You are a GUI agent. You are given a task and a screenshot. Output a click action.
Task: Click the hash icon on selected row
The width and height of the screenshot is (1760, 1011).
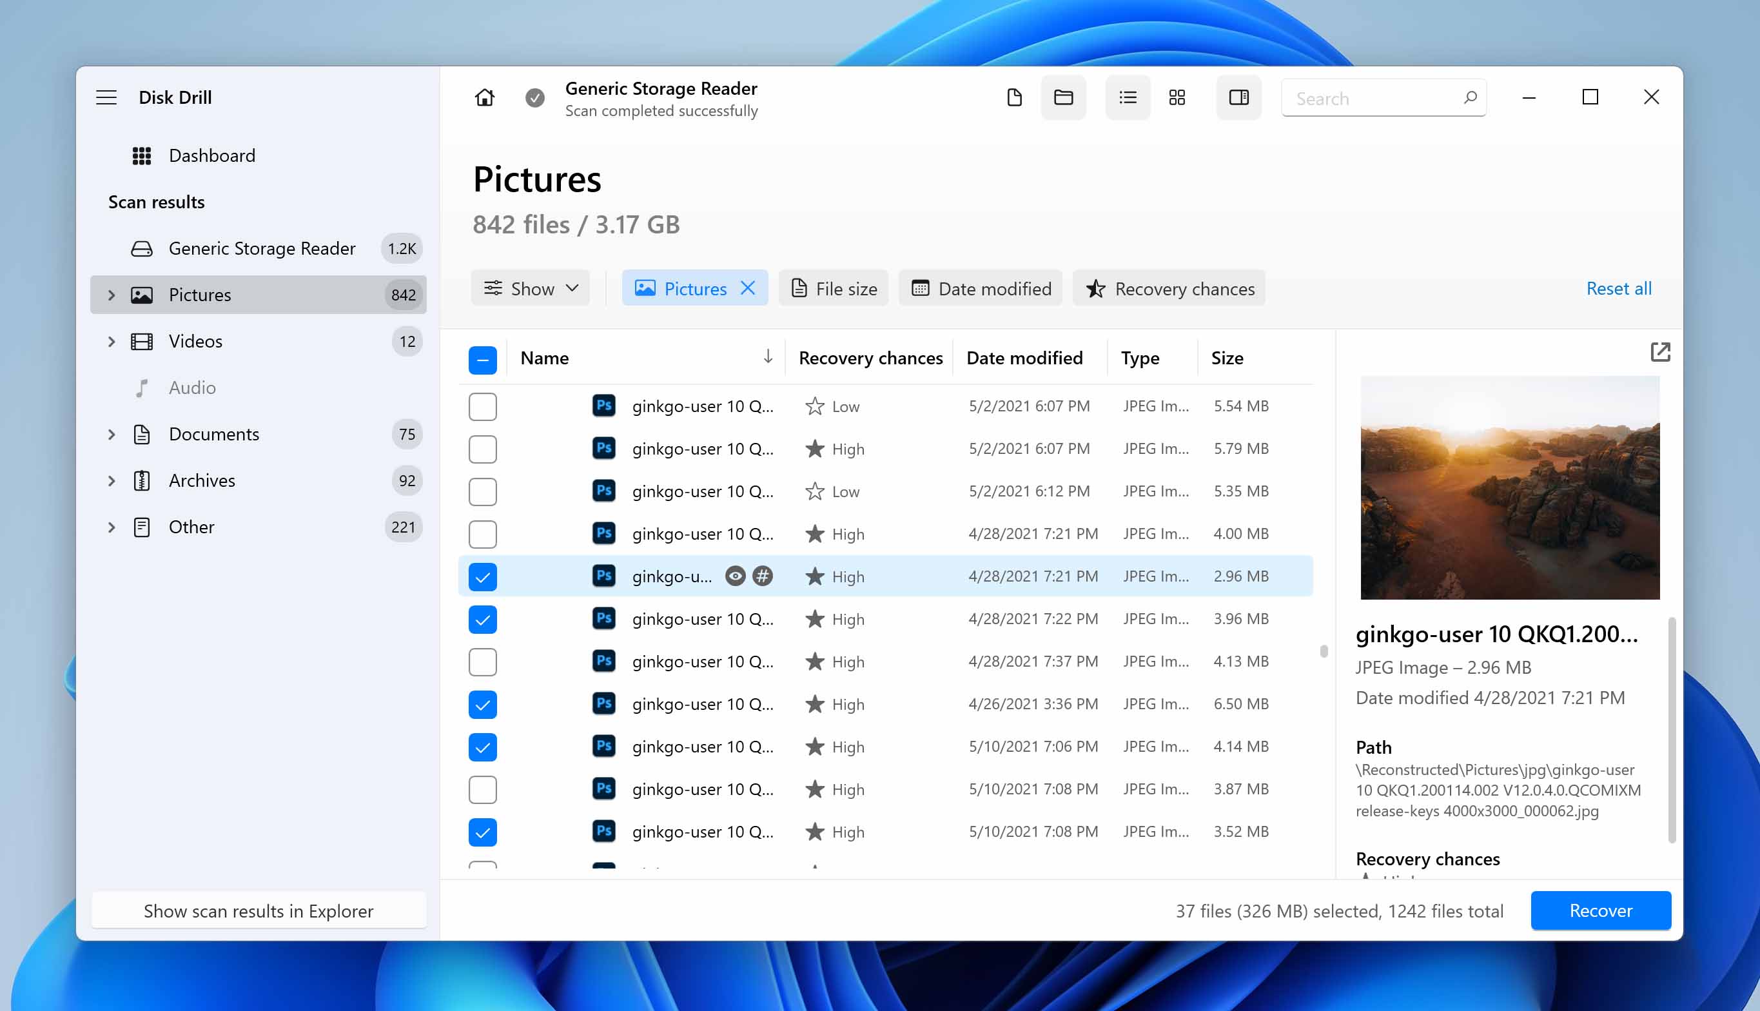tap(762, 576)
